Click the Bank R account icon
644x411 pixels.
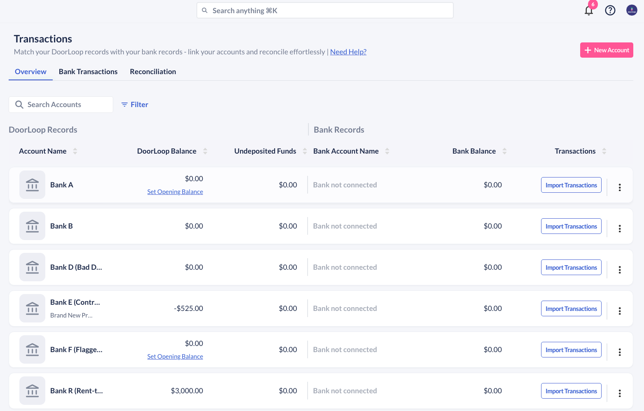point(32,391)
